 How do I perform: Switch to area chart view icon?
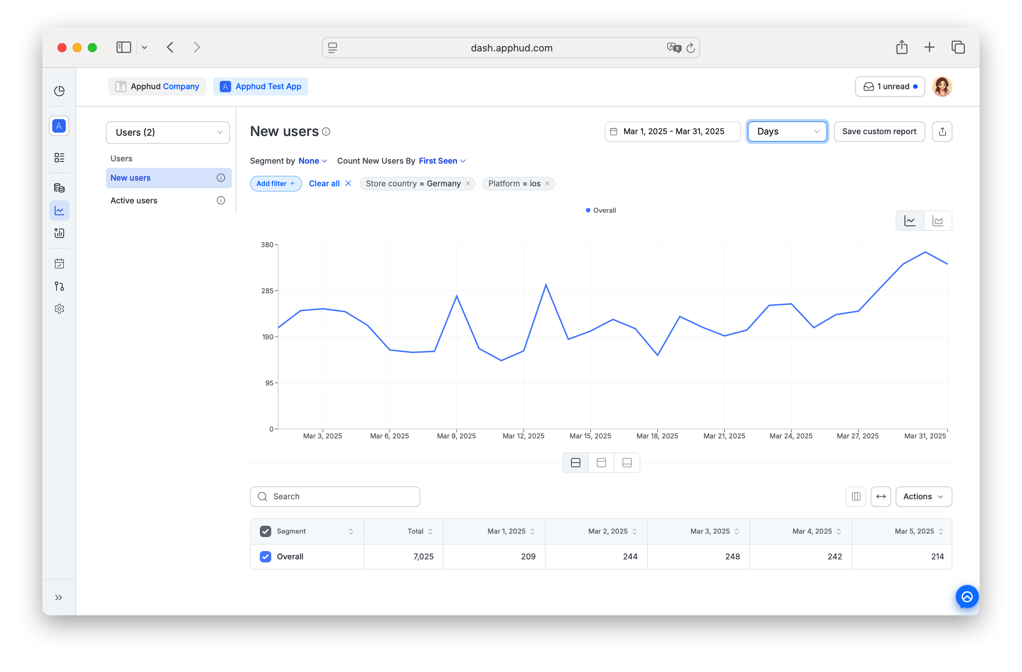point(938,221)
